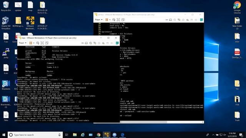Select the update desktop icon
Viewport: 246px width, 138px height.
[18, 7]
